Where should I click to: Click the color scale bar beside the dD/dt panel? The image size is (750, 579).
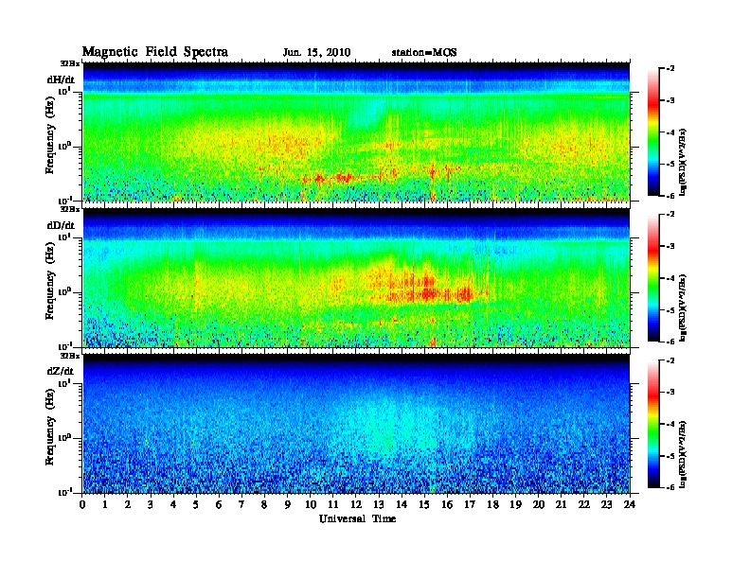tap(653, 277)
